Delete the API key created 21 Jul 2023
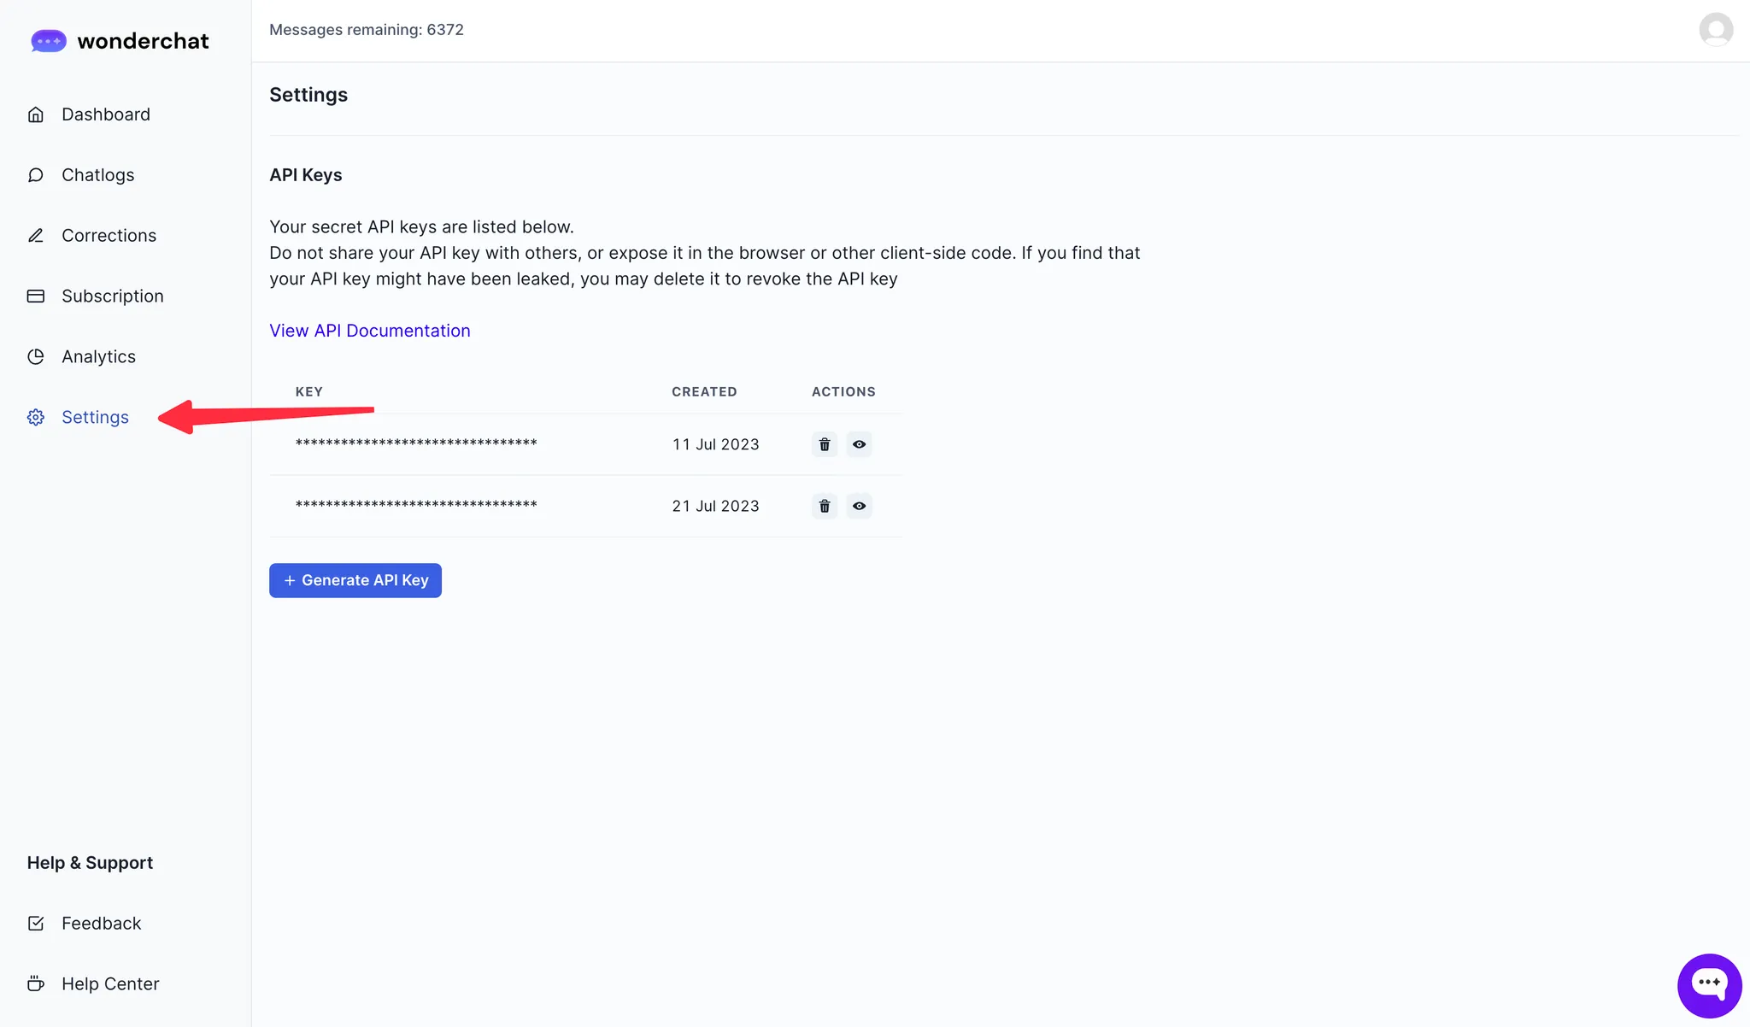Image resolution: width=1750 pixels, height=1027 pixels. (825, 506)
